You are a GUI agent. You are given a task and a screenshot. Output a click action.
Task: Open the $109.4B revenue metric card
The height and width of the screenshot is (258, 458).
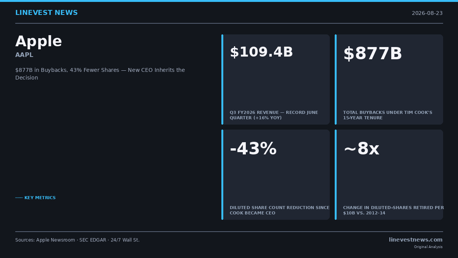pos(276,80)
